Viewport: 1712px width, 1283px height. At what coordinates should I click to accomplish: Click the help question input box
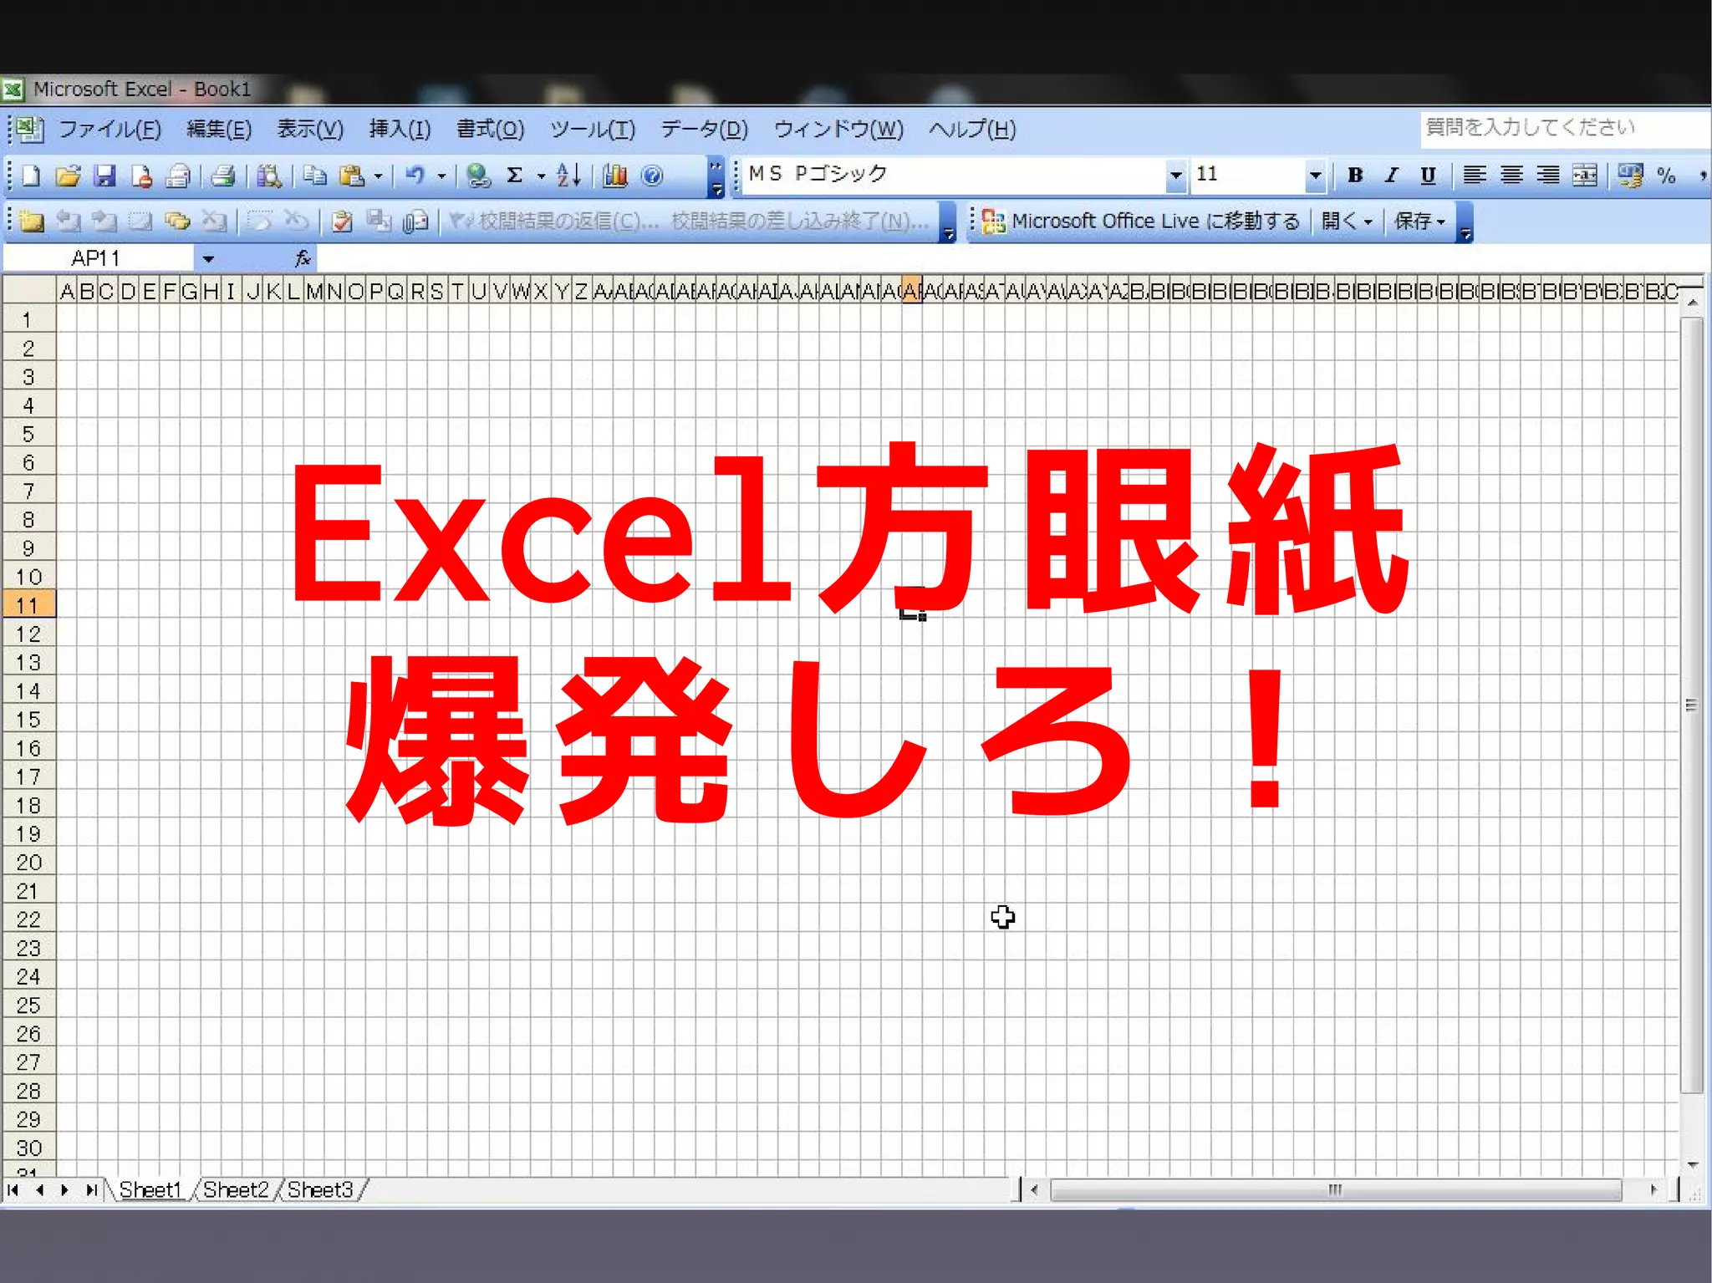pos(1565,129)
